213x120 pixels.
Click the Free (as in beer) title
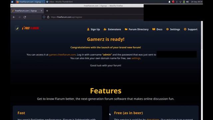click(128, 113)
